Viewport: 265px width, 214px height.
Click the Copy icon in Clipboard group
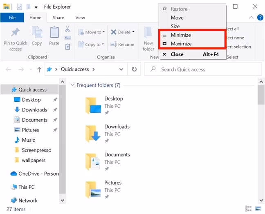tap(37, 33)
